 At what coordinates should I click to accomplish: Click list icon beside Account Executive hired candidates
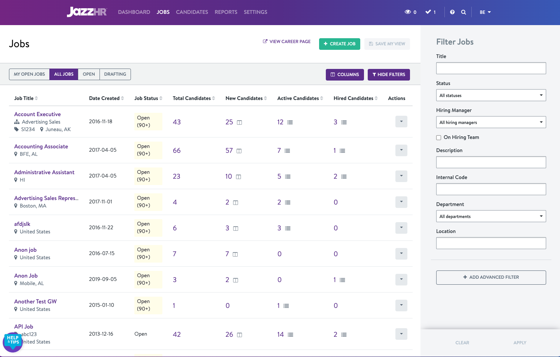click(x=344, y=122)
